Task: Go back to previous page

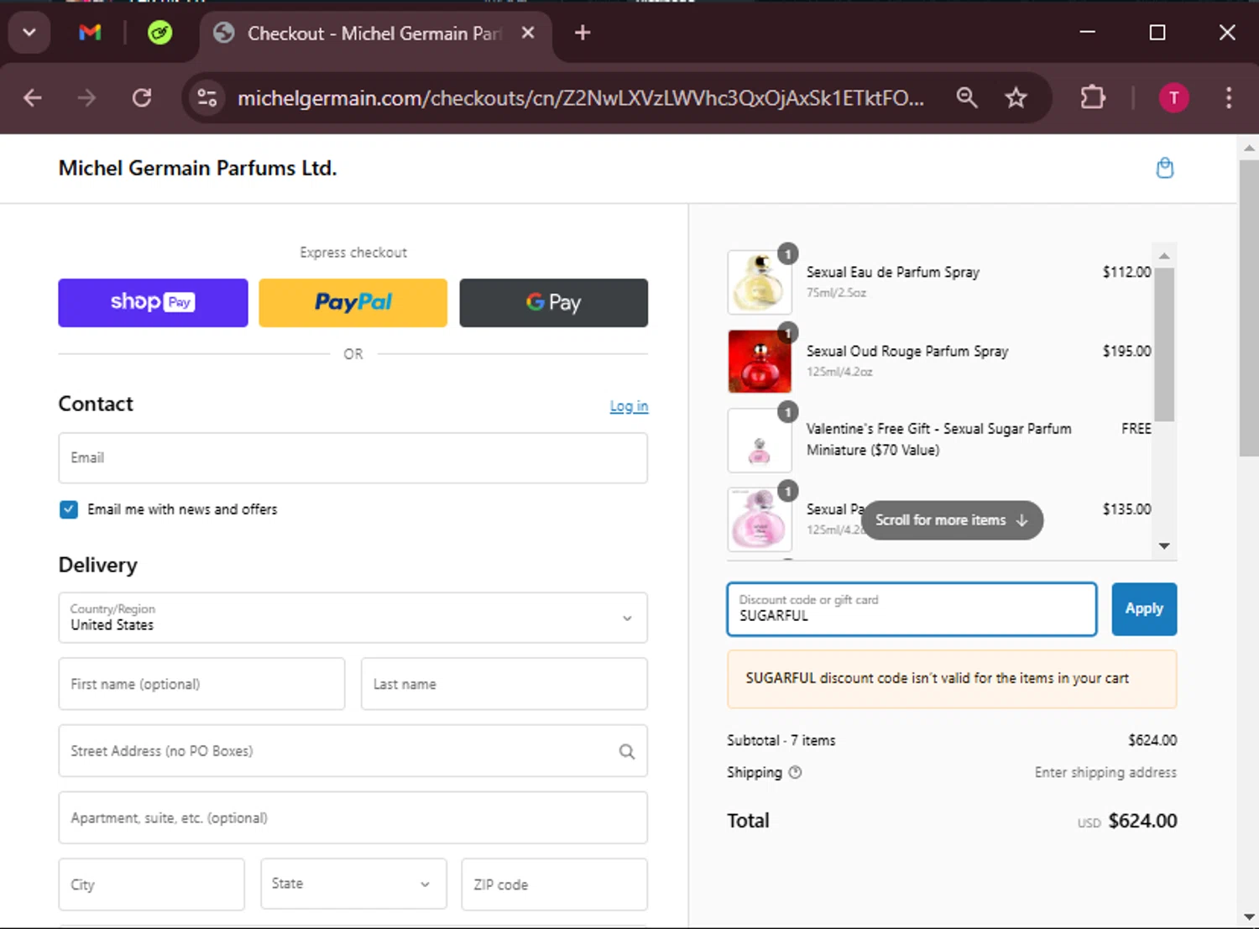Action: [33, 98]
